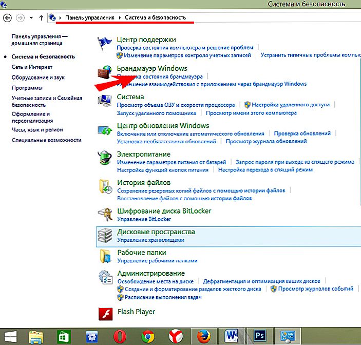
Task: Open the Windows Store taskbar icon
Action: [64, 337]
